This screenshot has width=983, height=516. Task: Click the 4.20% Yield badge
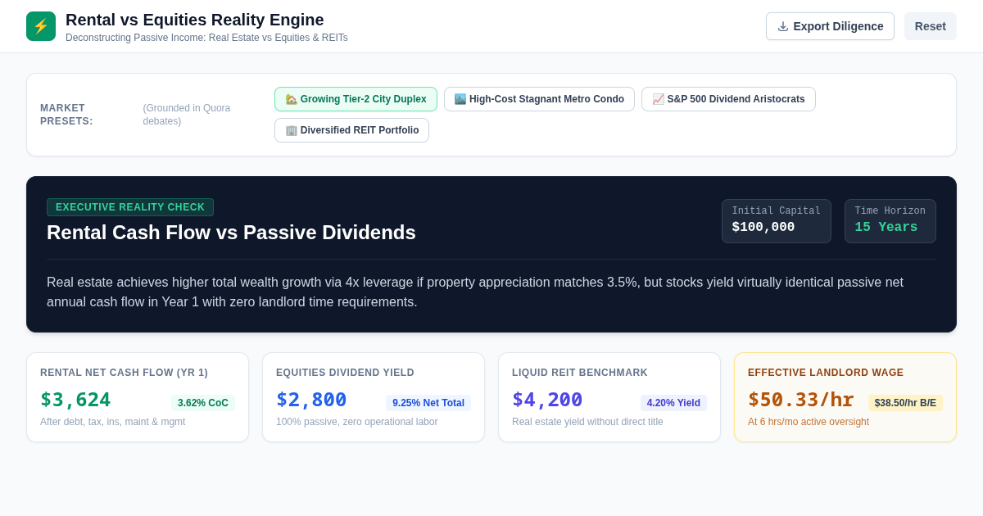(673, 403)
